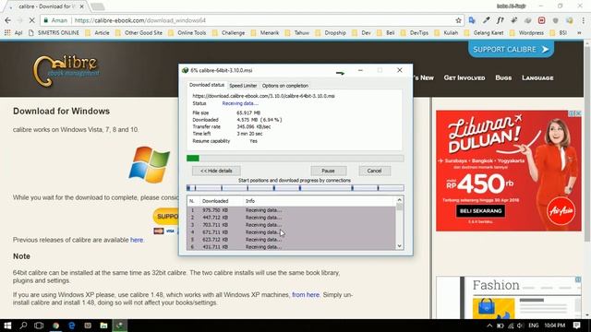The width and height of the screenshot is (591, 332).
Task: Close the calibre download browser tab
Action: point(82,6)
